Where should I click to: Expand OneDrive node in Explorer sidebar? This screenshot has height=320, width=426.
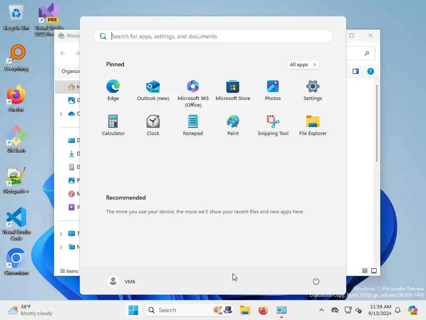pos(61,114)
